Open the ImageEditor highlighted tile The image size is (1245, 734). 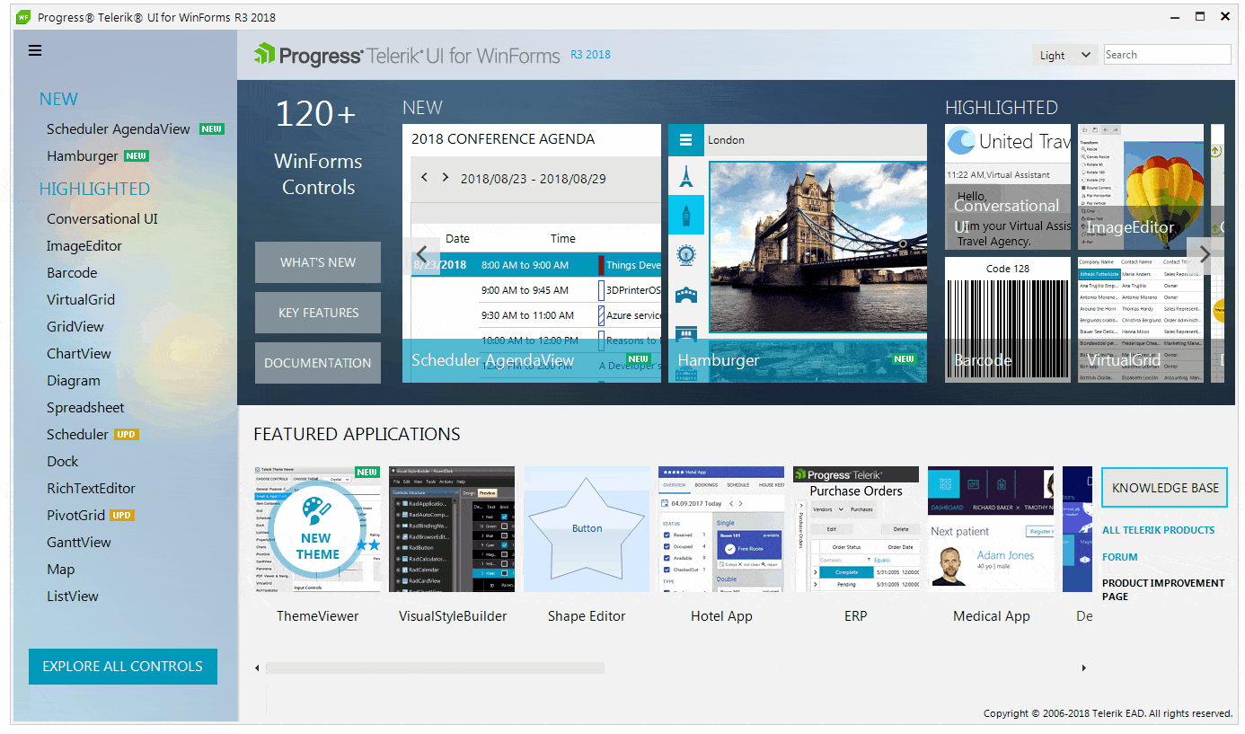point(1141,187)
